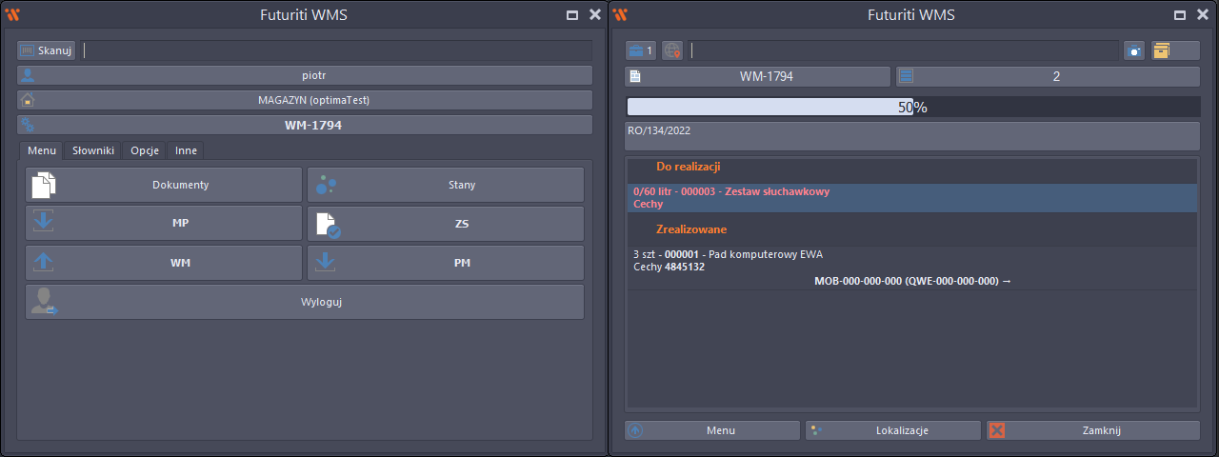Switch to the Słowniki tab
This screenshot has width=1219, height=457.
93,150
